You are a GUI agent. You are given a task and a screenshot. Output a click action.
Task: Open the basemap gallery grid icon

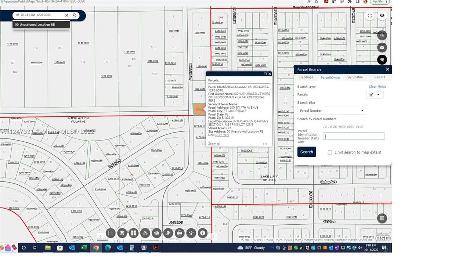click(x=134, y=233)
